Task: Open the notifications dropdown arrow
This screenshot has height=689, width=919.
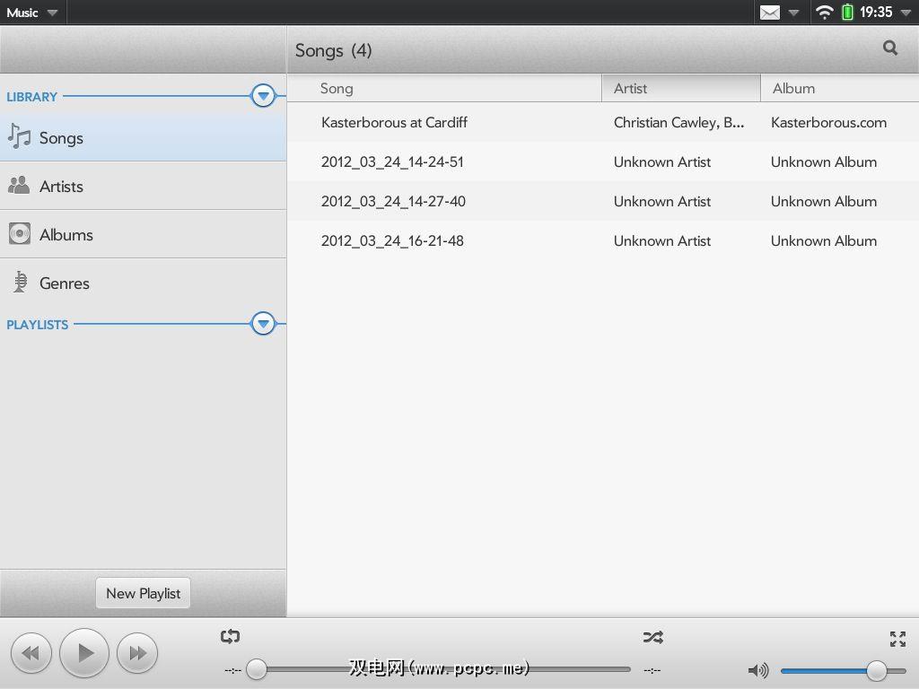Action: [x=793, y=13]
